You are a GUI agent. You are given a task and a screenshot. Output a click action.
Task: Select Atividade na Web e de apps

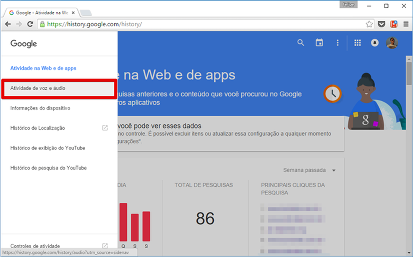[43, 68]
